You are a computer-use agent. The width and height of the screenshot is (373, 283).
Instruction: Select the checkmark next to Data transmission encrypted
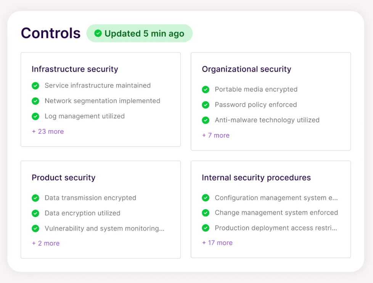point(35,198)
